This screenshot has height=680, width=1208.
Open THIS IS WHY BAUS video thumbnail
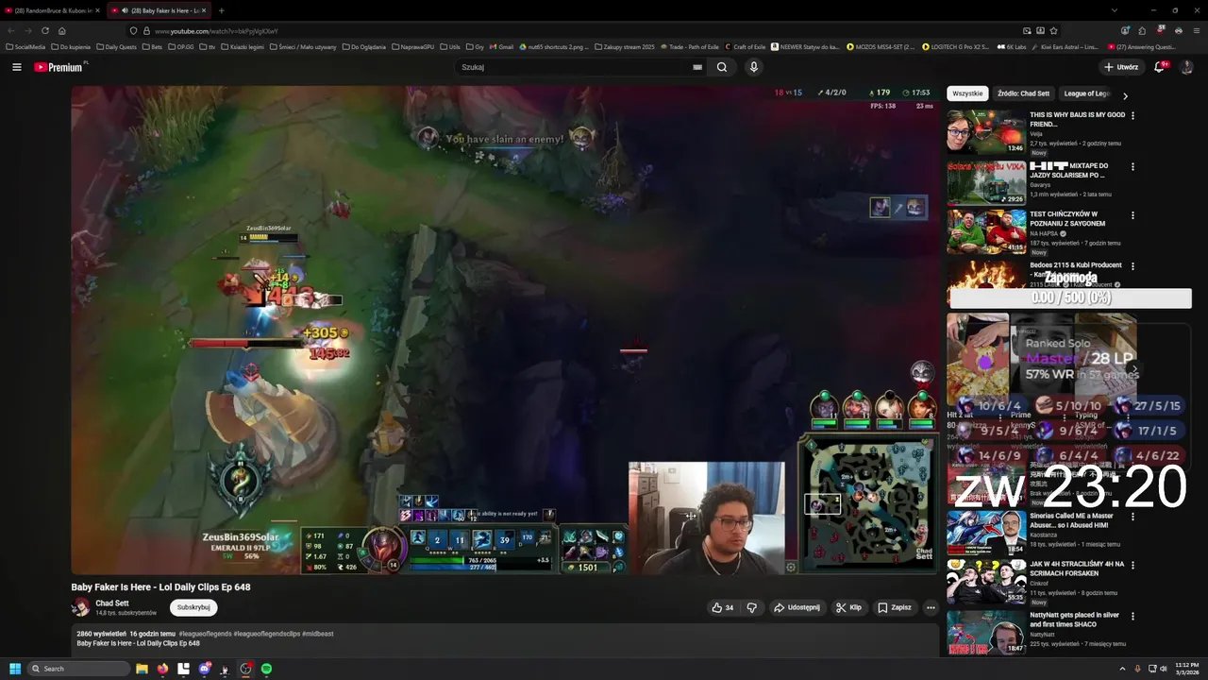point(986,132)
